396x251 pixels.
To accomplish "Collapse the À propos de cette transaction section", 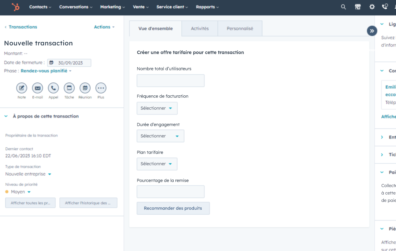I will (6, 116).
